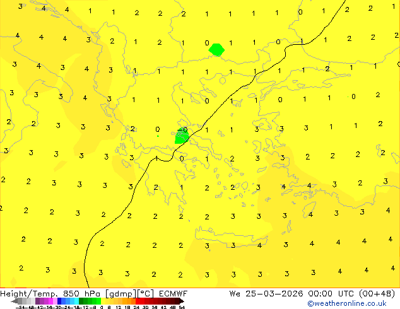Click the '-0' temperature value on the map
The height and width of the screenshot is (309, 400).
182,130
